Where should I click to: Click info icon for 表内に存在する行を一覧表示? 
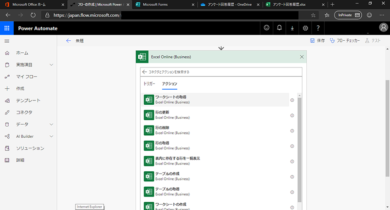(x=292, y=162)
